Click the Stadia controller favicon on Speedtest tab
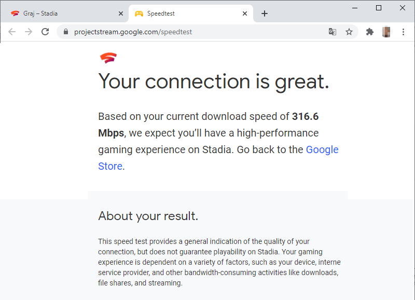The height and width of the screenshot is (300, 415). click(x=139, y=13)
